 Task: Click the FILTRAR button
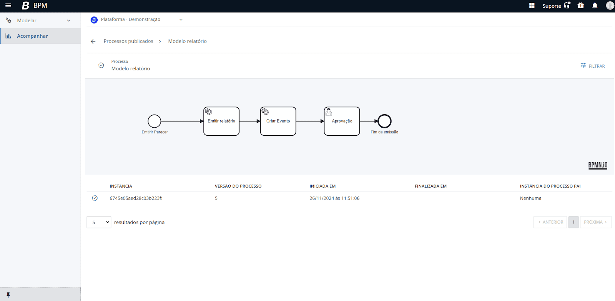tap(593, 66)
